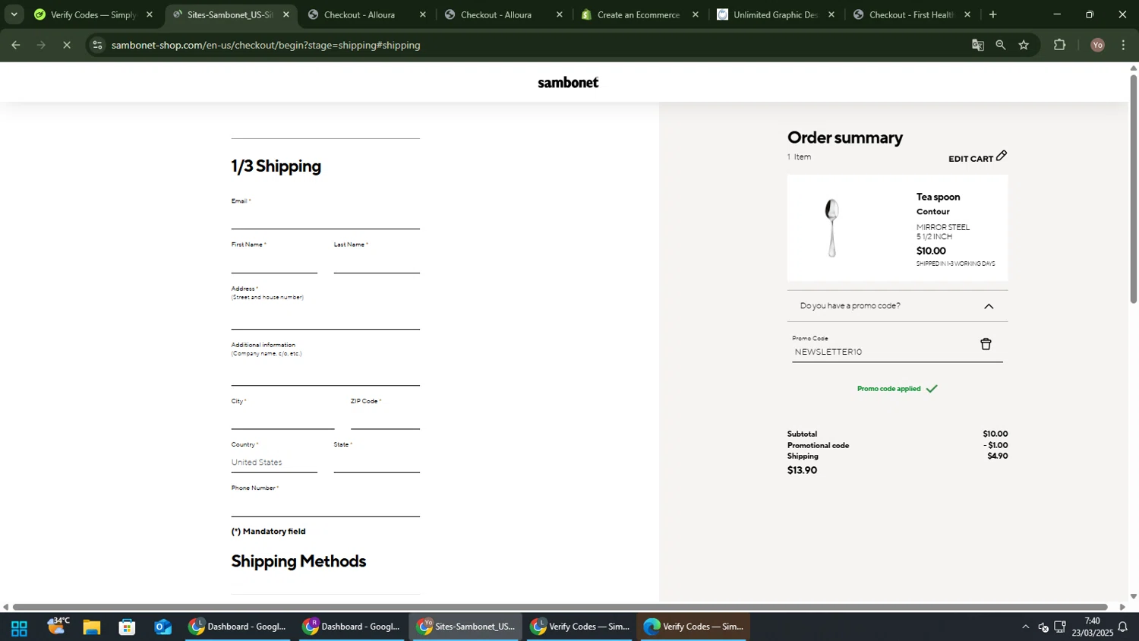Click the Phone Number field
The image size is (1139, 641).
click(325, 507)
